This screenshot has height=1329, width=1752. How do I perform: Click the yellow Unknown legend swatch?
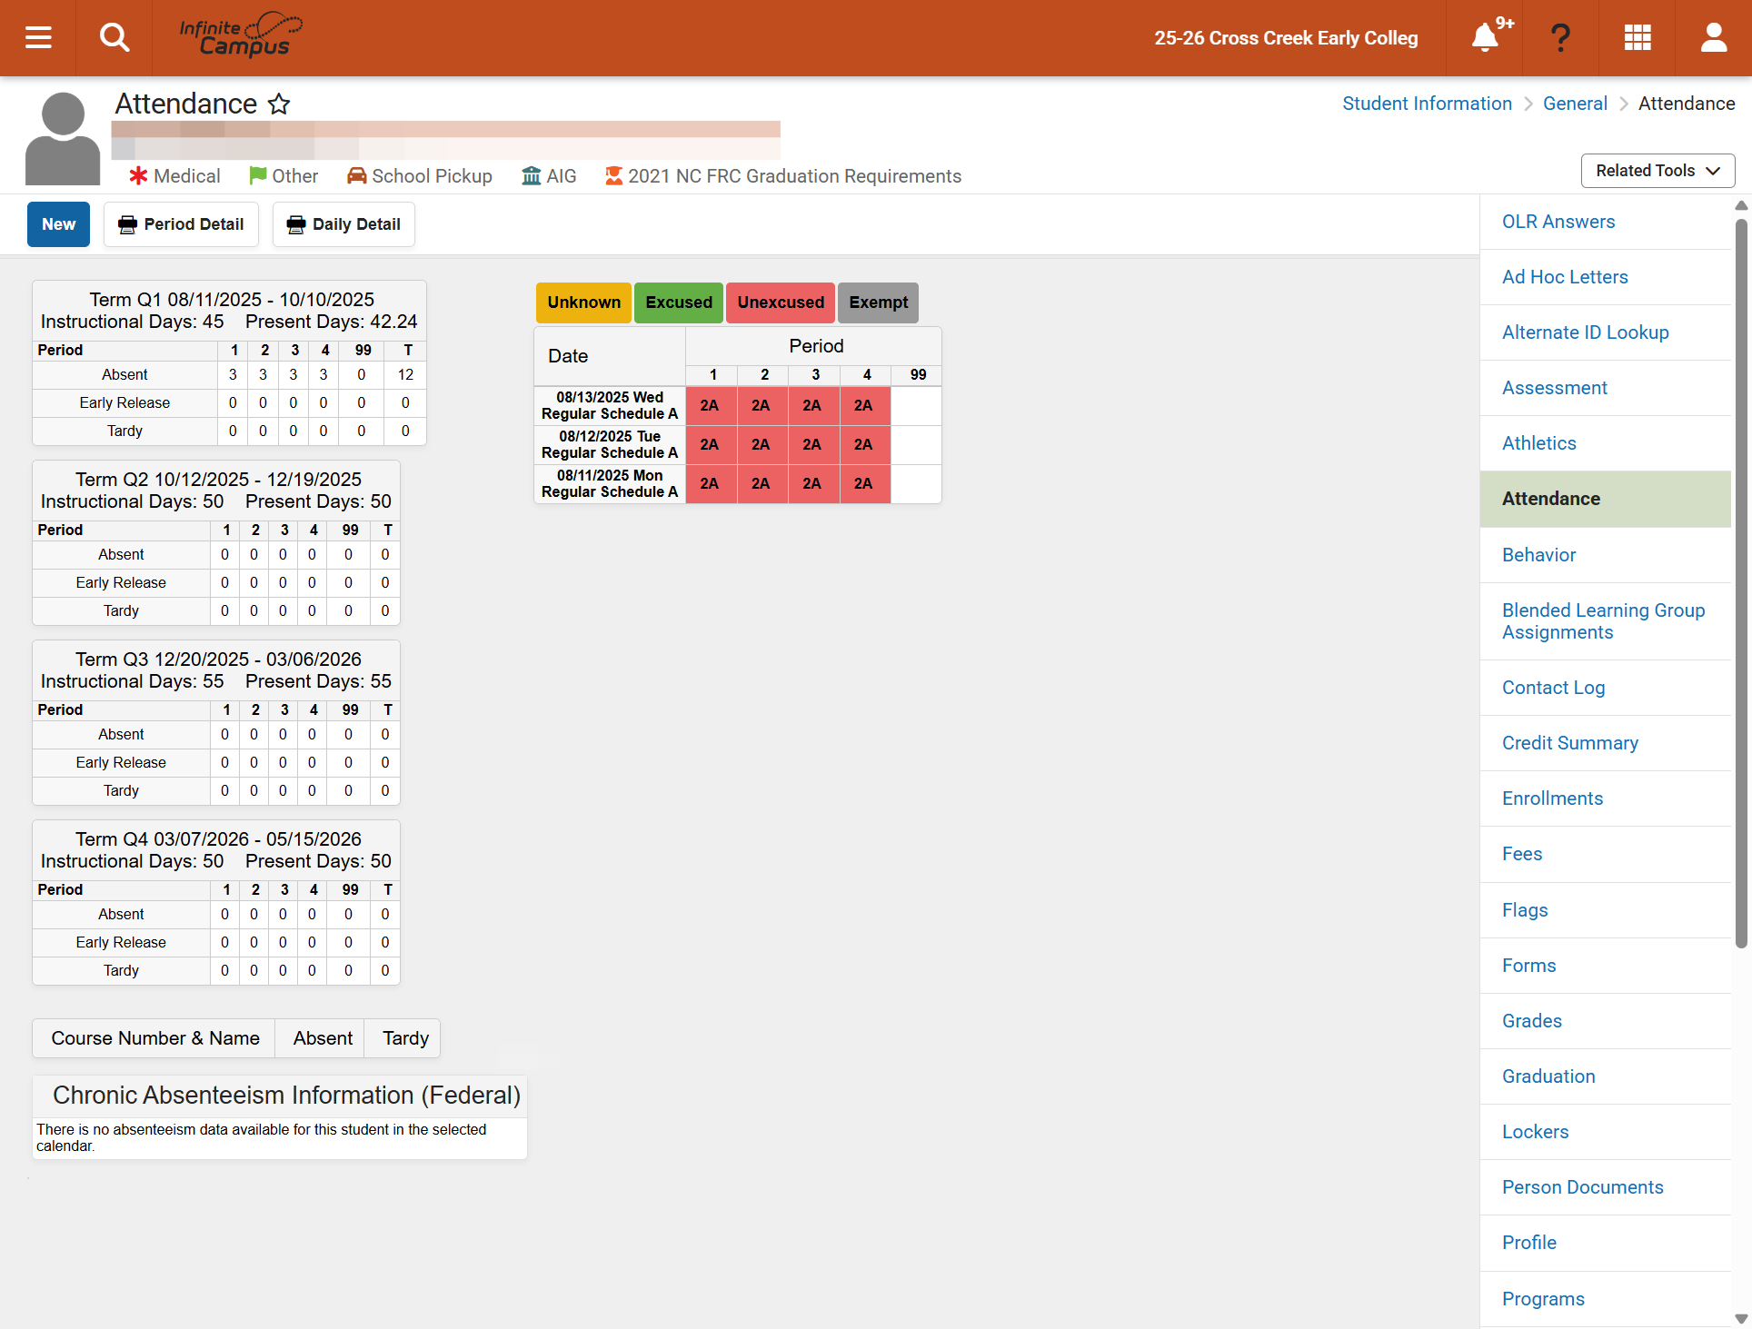[583, 302]
